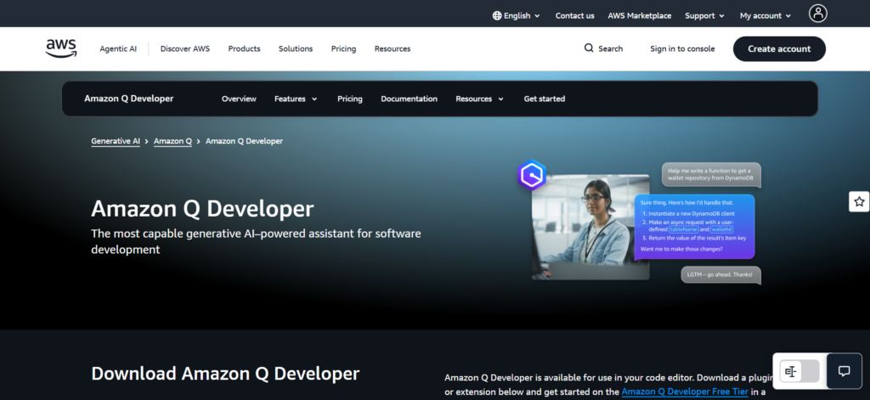Image resolution: width=870 pixels, height=400 pixels.
Task: Open Contact us link
Action: coord(575,15)
